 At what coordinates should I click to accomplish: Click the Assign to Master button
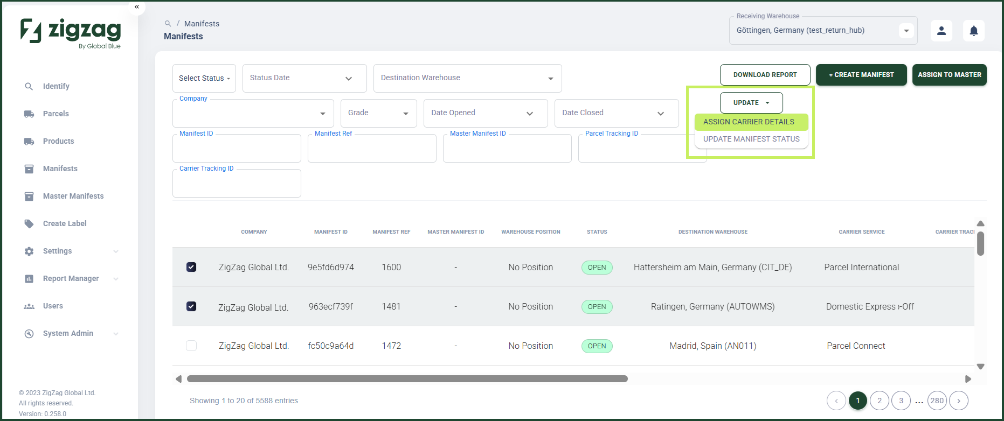(x=949, y=75)
